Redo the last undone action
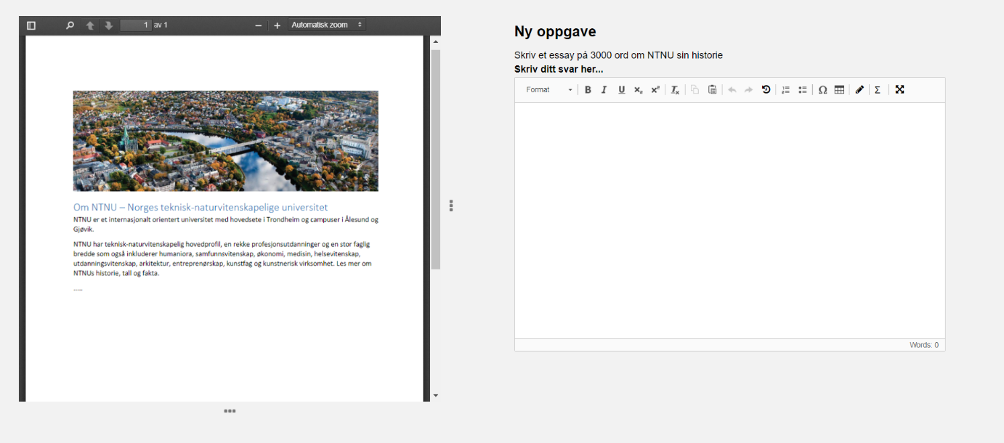The height and width of the screenshot is (443, 1004). pyautogui.click(x=748, y=90)
